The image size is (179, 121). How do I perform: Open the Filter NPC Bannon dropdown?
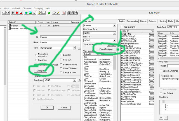115,25
